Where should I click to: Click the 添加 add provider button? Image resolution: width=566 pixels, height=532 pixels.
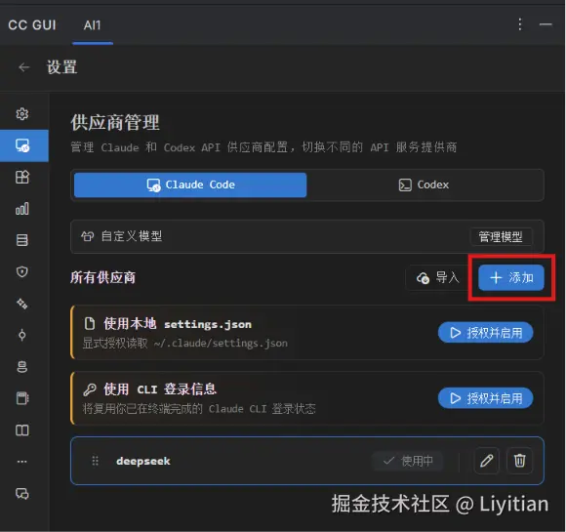click(x=511, y=278)
